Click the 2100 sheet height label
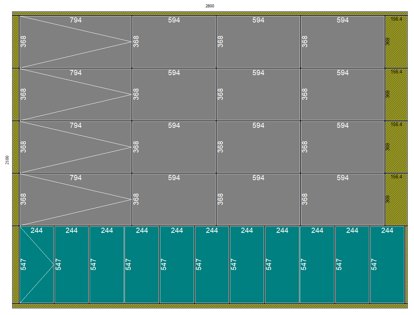This screenshot has width=414, height=315. point(7,160)
